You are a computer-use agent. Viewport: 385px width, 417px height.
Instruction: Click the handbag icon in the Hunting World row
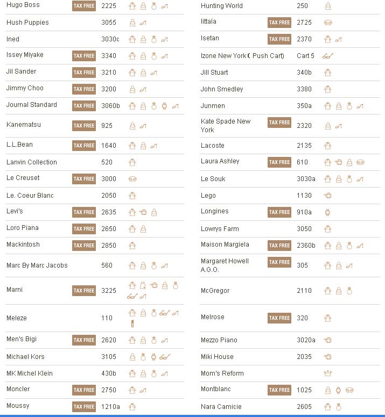tap(328, 6)
